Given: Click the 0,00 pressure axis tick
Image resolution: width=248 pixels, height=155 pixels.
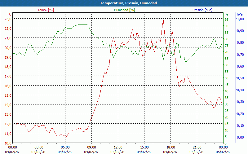Looking at the screenshot, I should tap(240, 137).
